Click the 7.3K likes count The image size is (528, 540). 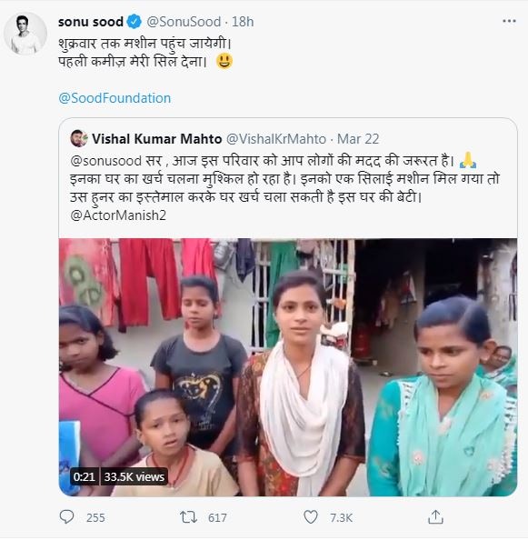pos(341,517)
